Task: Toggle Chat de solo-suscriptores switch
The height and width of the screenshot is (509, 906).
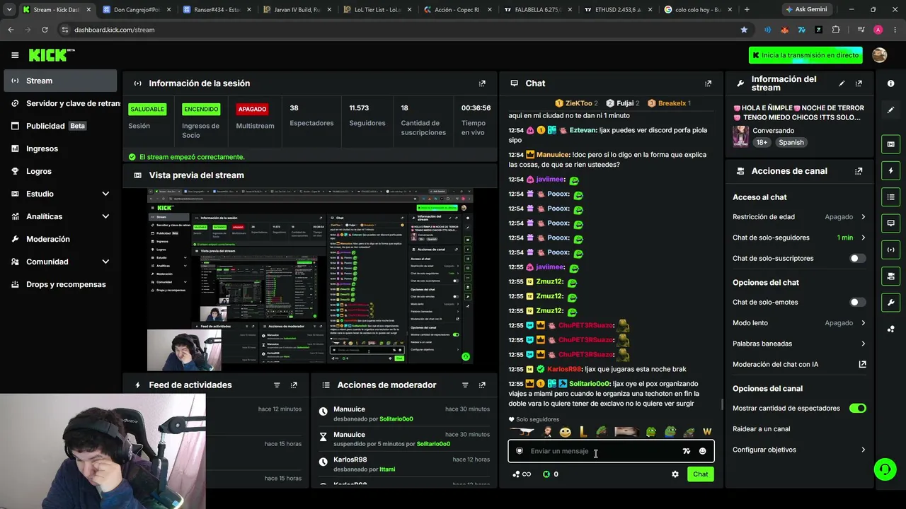Action: coord(857,259)
